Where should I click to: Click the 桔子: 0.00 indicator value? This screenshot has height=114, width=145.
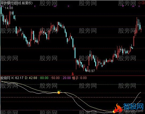click(79, 78)
